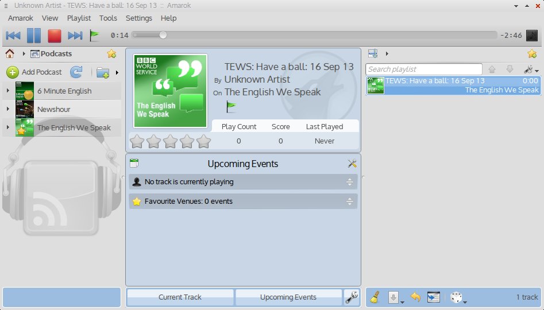This screenshot has width=544, height=310.
Task: Rate track one star
Action: (x=137, y=141)
